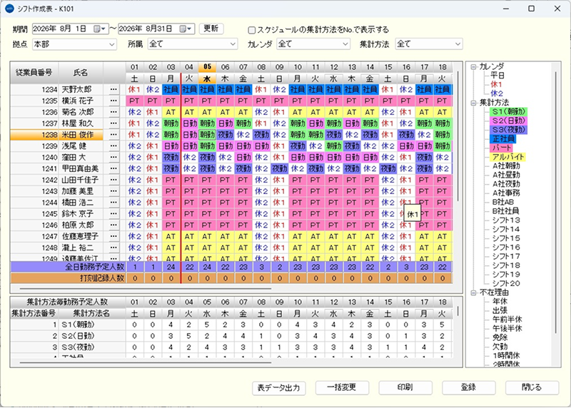Screen dimensions: 571x408
Task: Open details button for 天野太郎 row
Action: coord(114,90)
